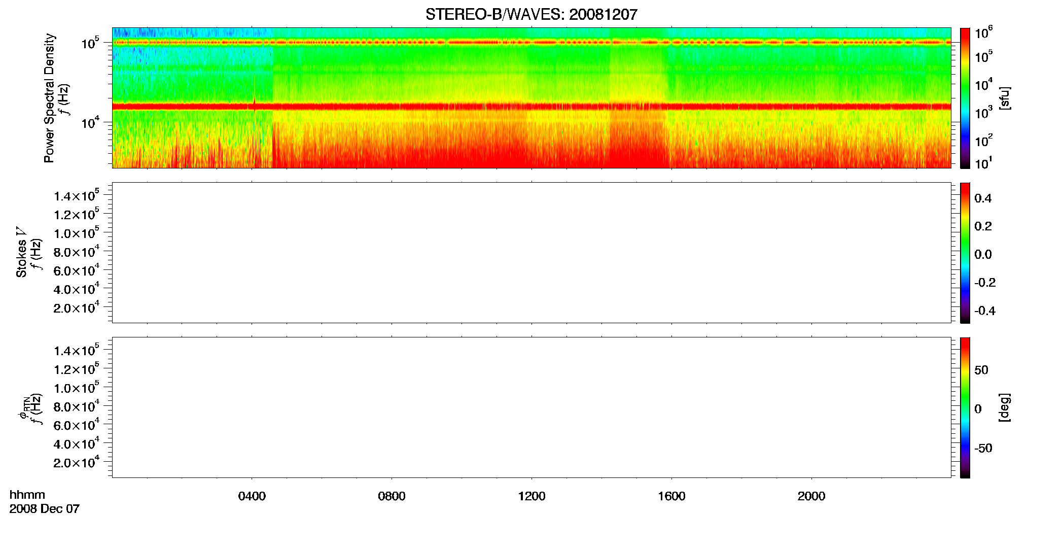The image size is (1063, 548).
Task: Click the 1200 time axis label
Action: [531, 496]
